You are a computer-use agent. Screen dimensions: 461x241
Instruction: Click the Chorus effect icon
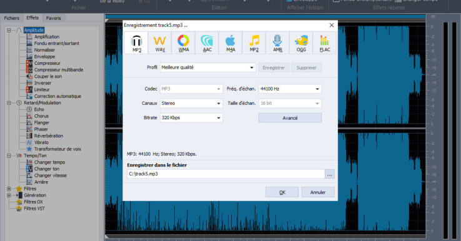coord(29,116)
